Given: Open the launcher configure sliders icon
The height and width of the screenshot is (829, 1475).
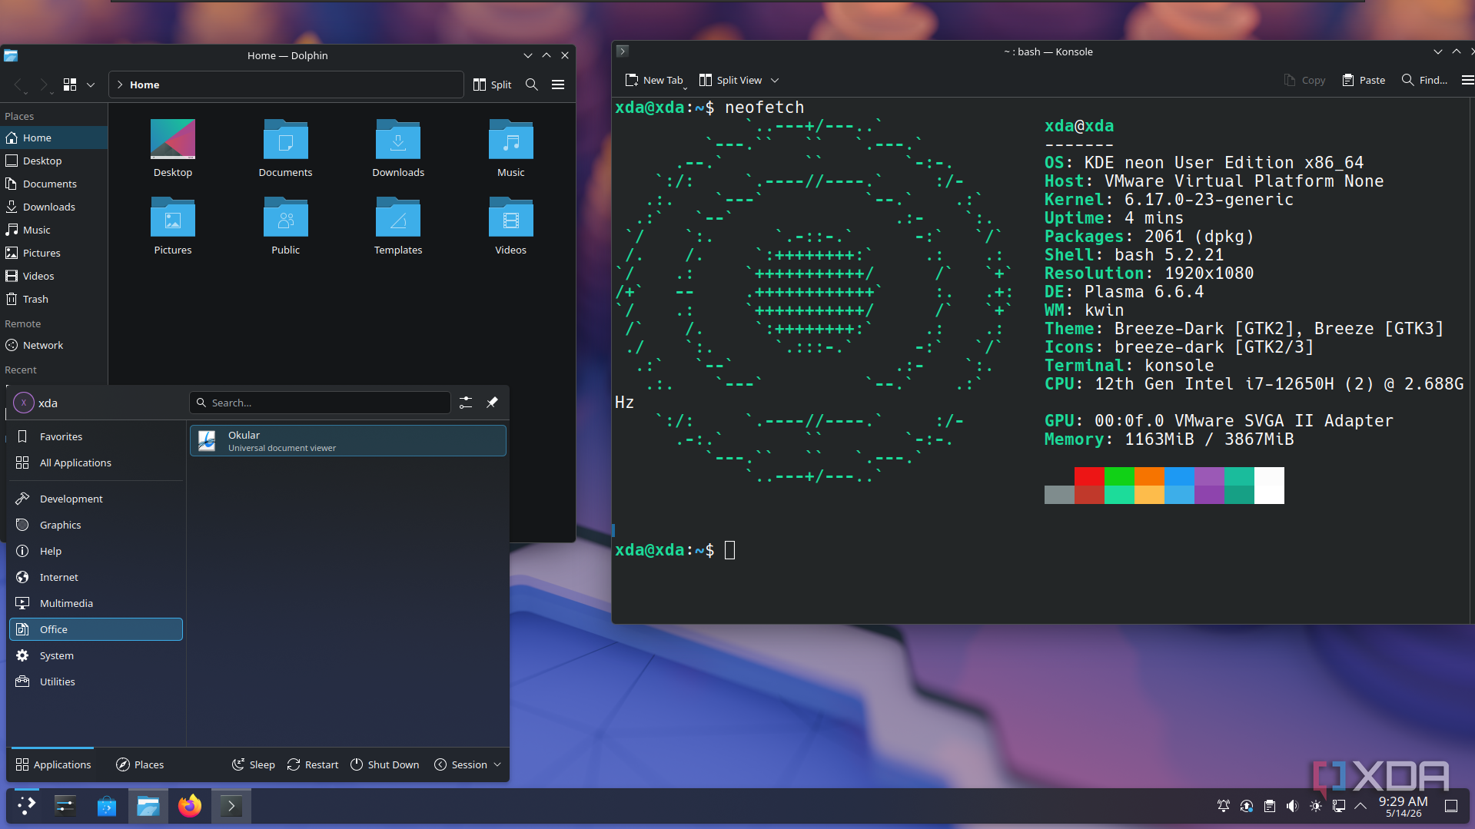Looking at the screenshot, I should click(x=466, y=403).
